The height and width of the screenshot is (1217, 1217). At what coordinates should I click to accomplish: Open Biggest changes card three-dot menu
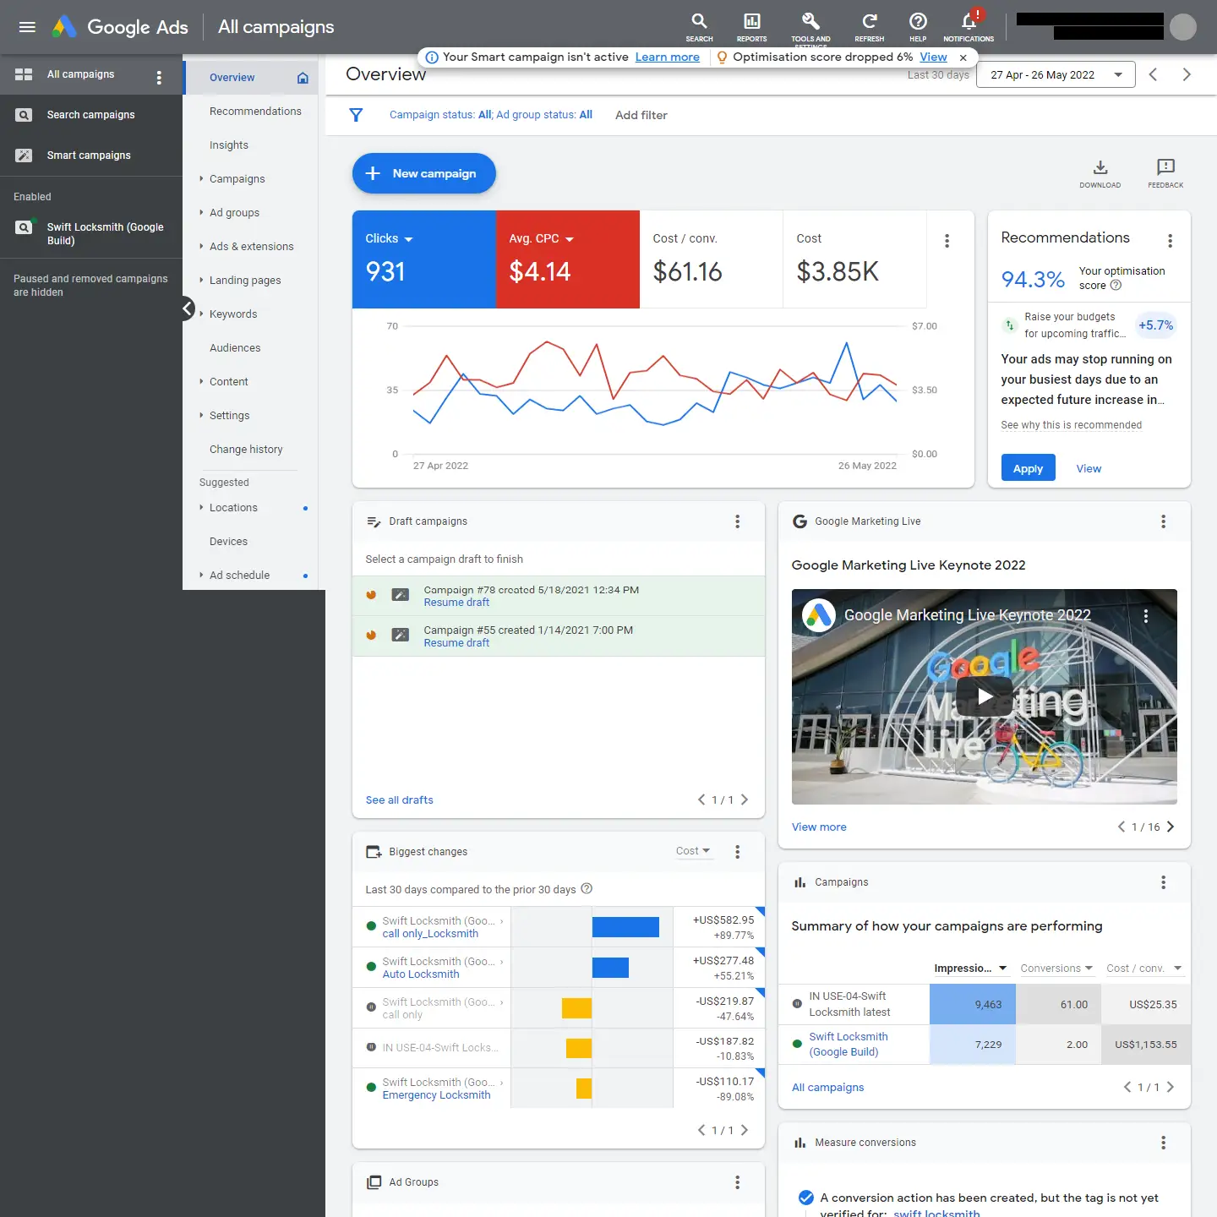(737, 852)
